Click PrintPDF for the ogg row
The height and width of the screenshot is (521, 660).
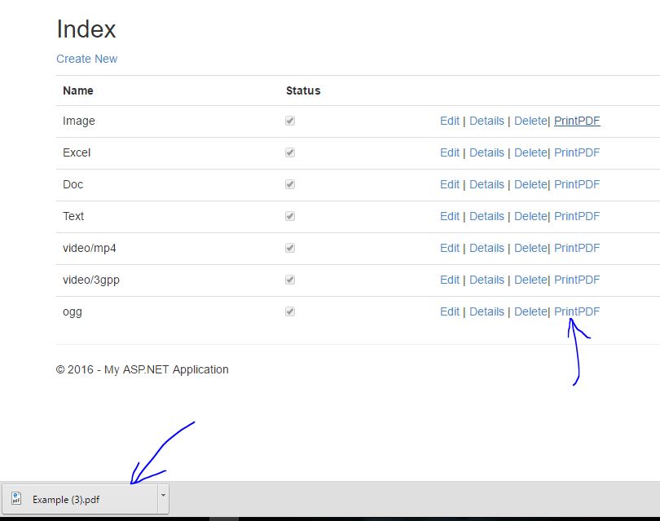pos(577,311)
